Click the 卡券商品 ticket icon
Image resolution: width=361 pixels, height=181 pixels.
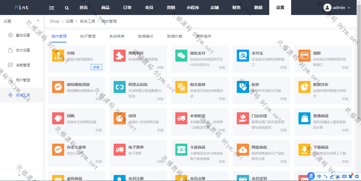pyautogui.click(x=181, y=150)
